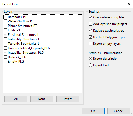The width and height of the screenshot is (133, 116).
Task: Check the Tectonic_Boundaries_L layer checkbox
Action: [5, 44]
